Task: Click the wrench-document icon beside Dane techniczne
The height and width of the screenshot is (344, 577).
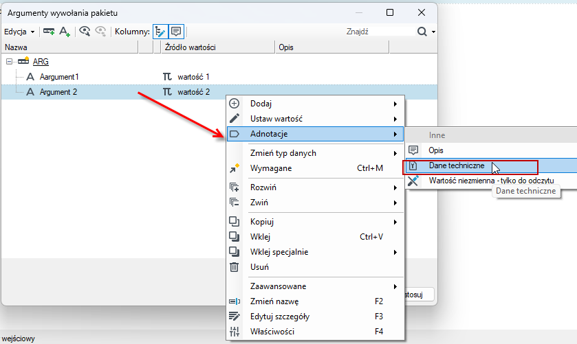Action: [x=413, y=165]
